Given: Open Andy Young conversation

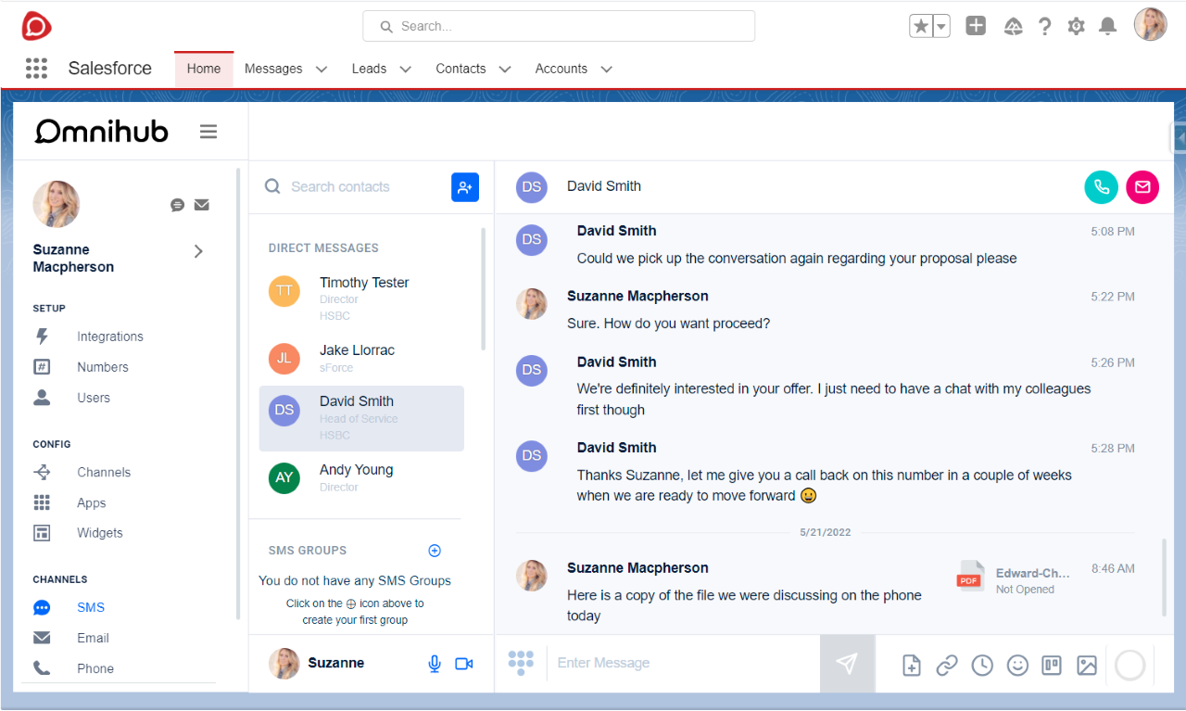Looking at the screenshot, I should click(x=361, y=477).
